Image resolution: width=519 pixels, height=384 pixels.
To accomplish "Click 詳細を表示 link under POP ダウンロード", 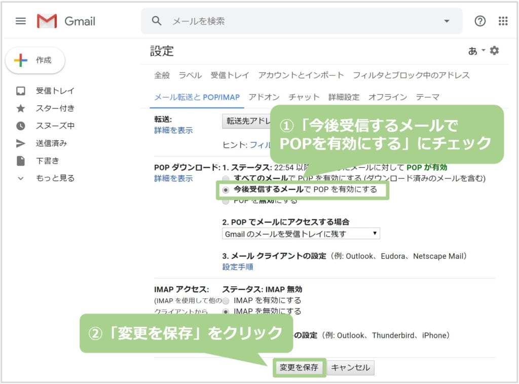I will coord(173,179).
